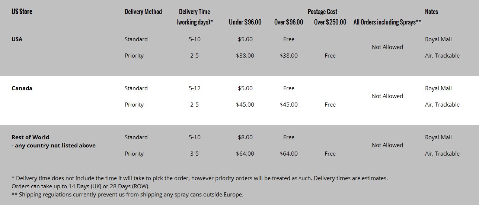Select the Postage Cost header text
479x205 pixels.
point(322,12)
